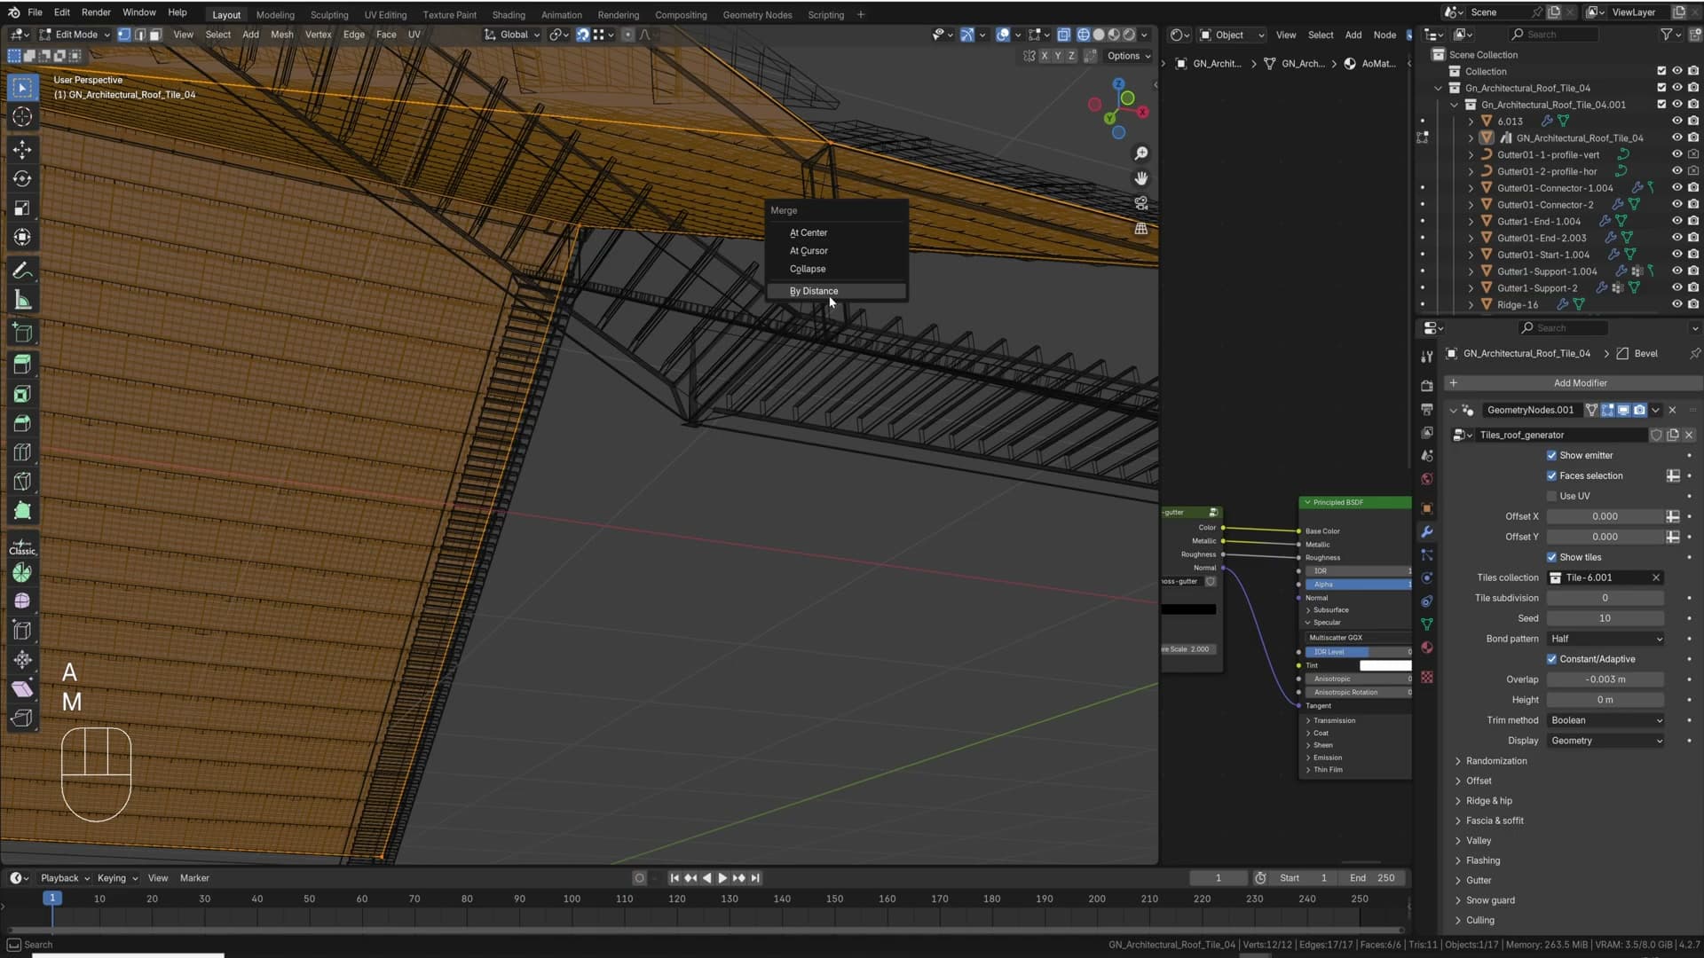The width and height of the screenshot is (1704, 958).
Task: Click the Seed value field
Action: (1605, 618)
